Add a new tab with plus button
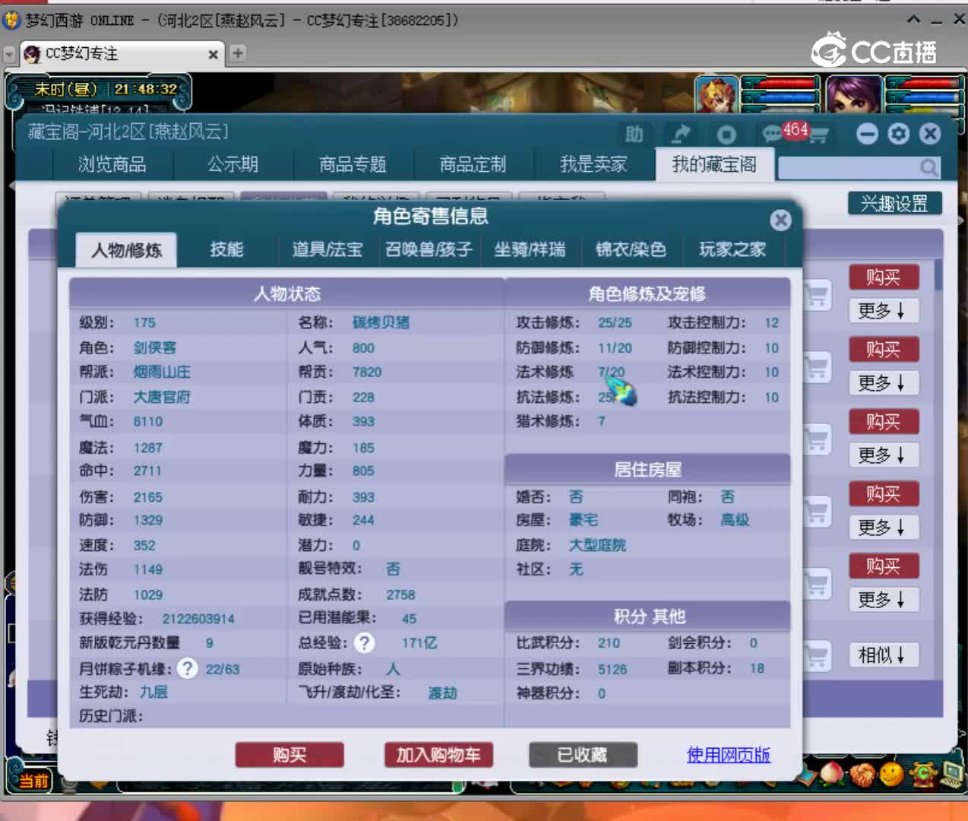Screen dimensions: 968x821 (238, 53)
